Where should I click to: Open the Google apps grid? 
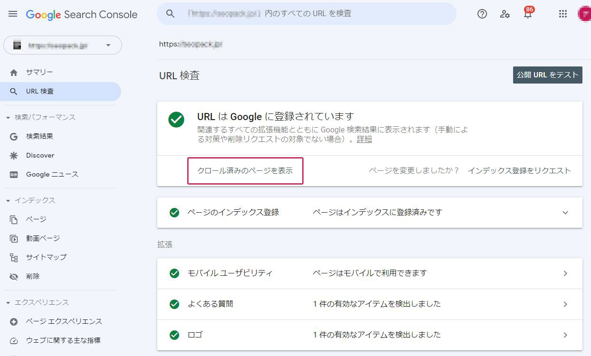(x=563, y=14)
